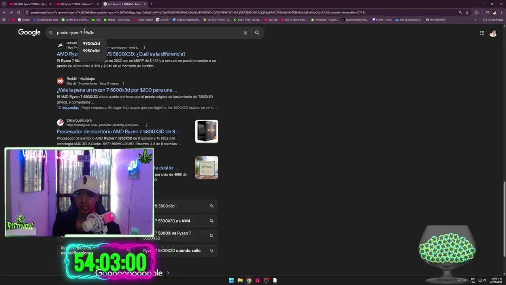Search related 'Ryzen 7 5800X3D especificaciones'

96,251
